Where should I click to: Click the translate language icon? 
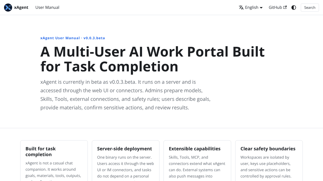(241, 8)
